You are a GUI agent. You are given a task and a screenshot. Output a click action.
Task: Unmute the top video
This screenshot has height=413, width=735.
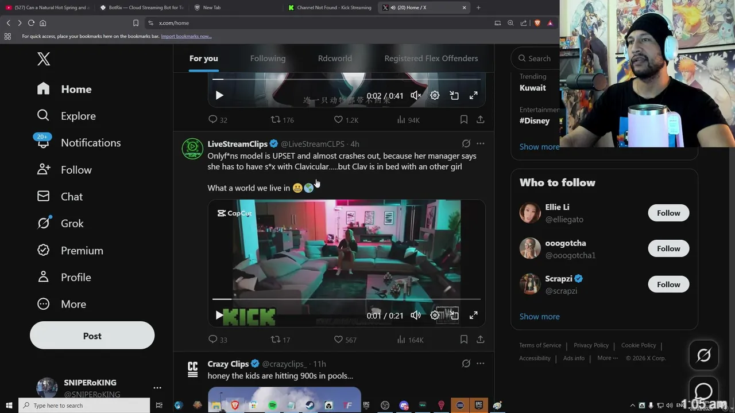click(416, 96)
